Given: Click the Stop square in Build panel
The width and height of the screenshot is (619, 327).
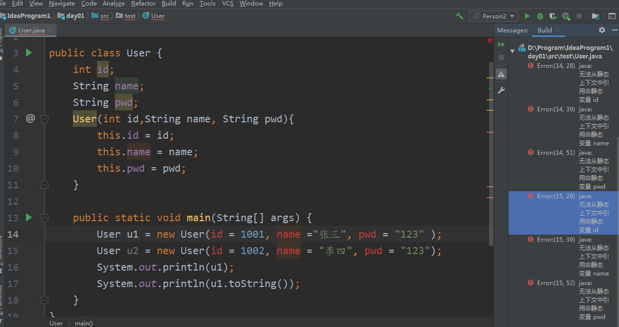Looking at the screenshot, I should [501, 57].
